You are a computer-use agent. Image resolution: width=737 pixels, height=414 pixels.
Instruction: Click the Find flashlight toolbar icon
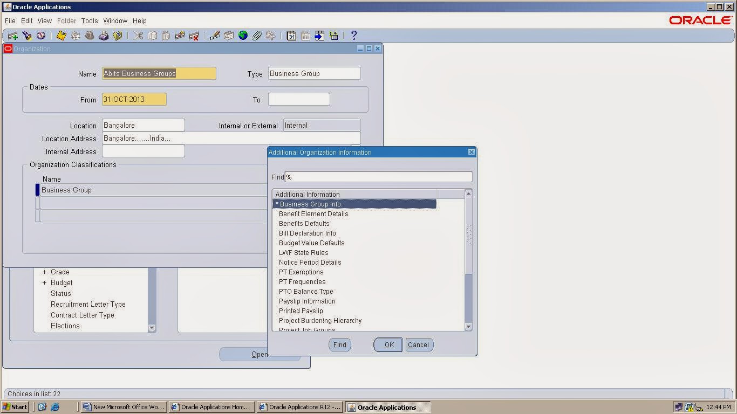click(x=27, y=36)
